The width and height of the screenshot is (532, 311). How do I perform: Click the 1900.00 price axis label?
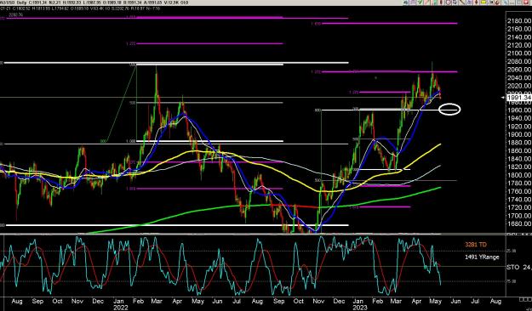coord(519,134)
